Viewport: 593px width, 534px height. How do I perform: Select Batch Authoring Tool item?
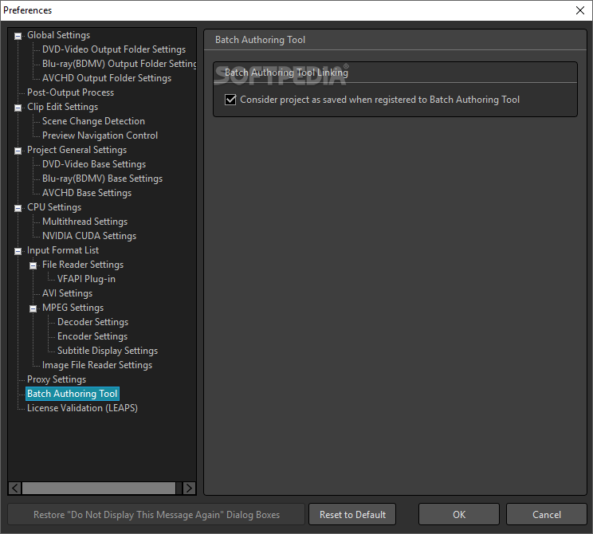click(x=73, y=394)
